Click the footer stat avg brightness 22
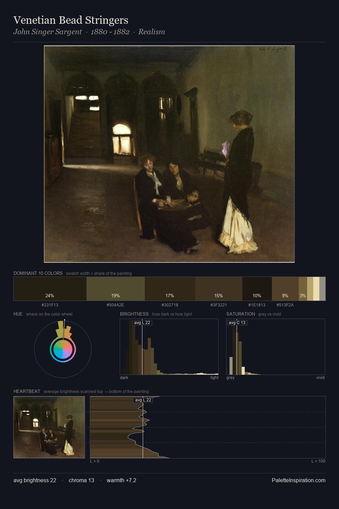Viewport: 339px width, 509px height. point(35,480)
